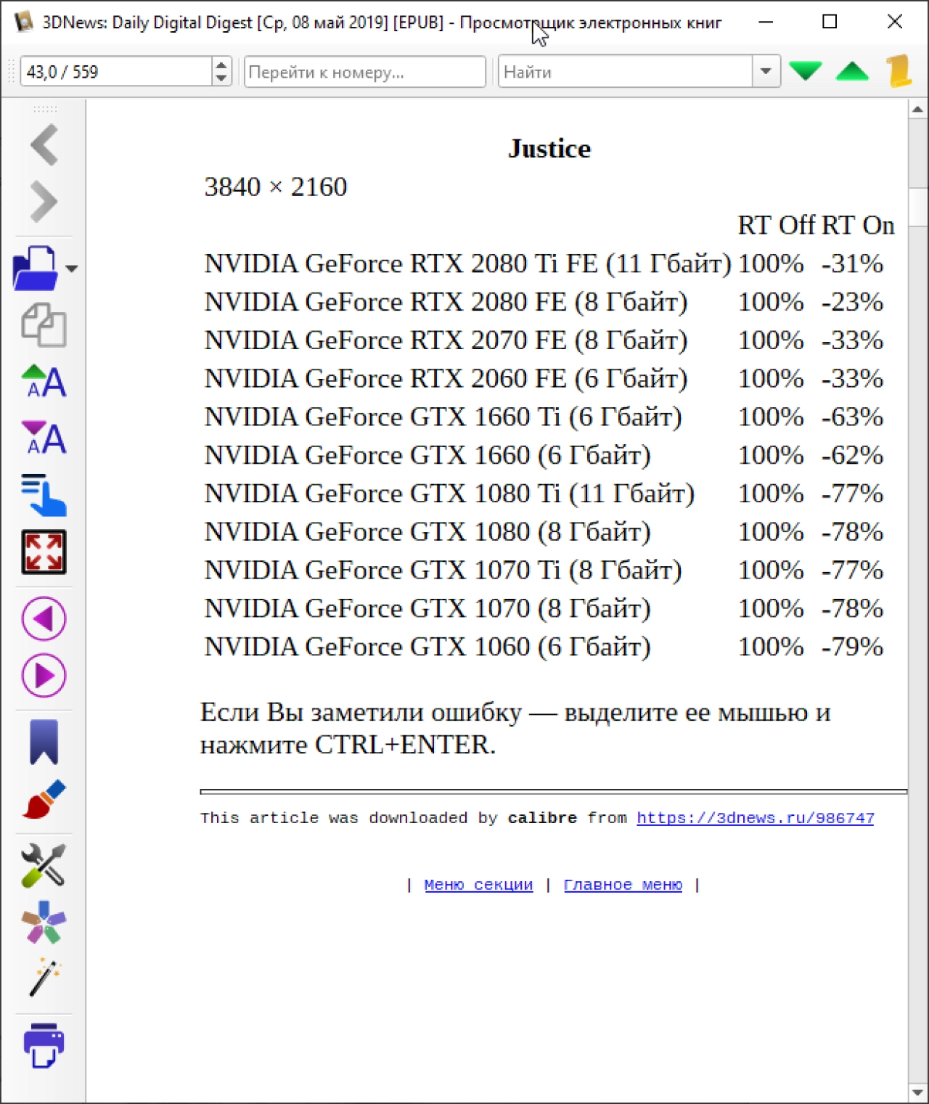The image size is (929, 1104).
Task: Toggle paged mode with the yellow scroll icon
Action: pos(899,71)
